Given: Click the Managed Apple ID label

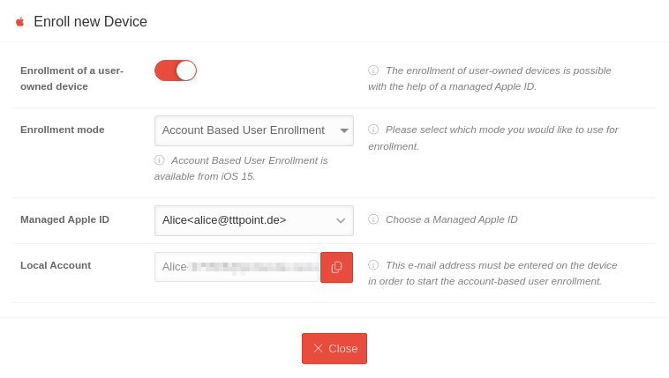Looking at the screenshot, I should pos(64,219).
